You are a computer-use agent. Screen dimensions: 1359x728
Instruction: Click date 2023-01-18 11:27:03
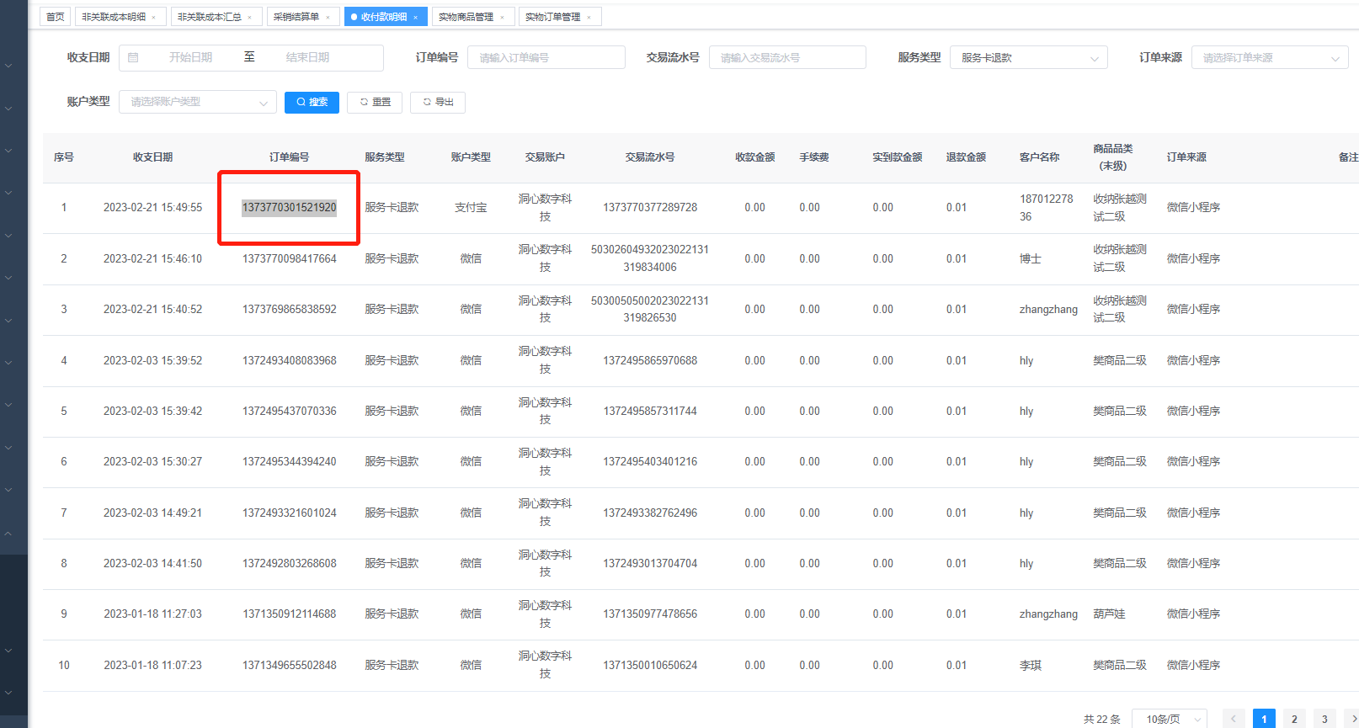coord(152,614)
